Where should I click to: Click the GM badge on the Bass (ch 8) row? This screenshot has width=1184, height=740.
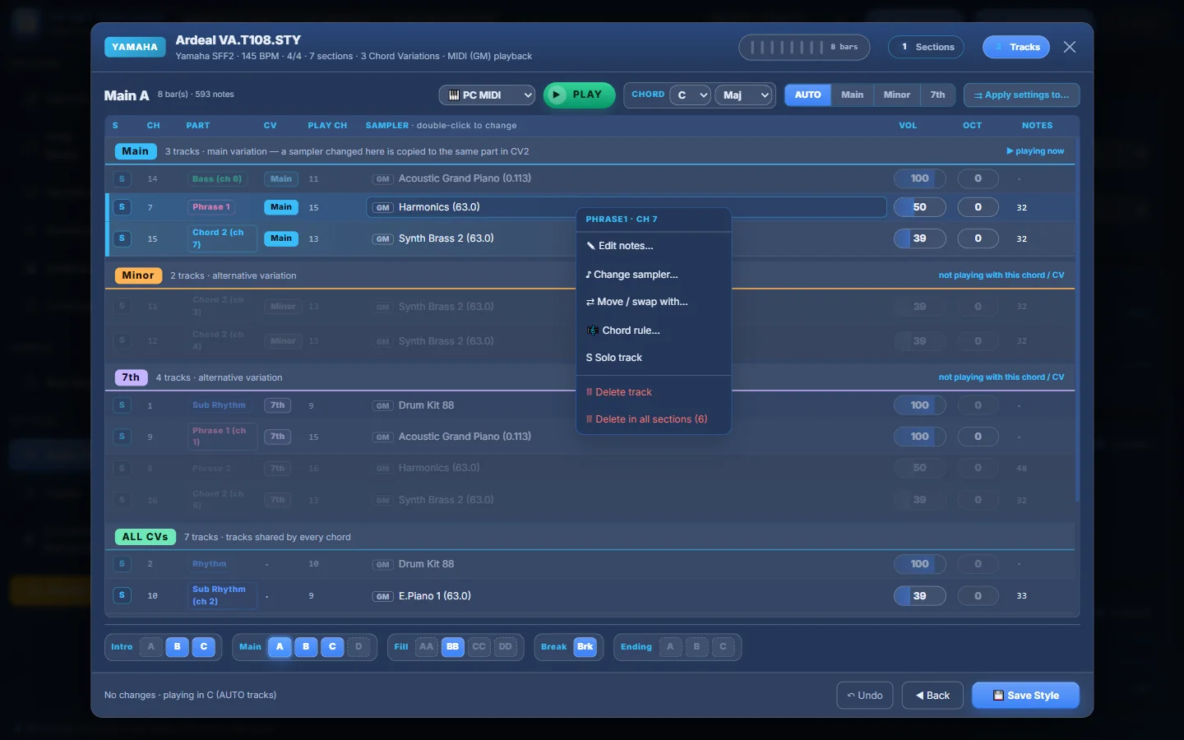point(383,178)
